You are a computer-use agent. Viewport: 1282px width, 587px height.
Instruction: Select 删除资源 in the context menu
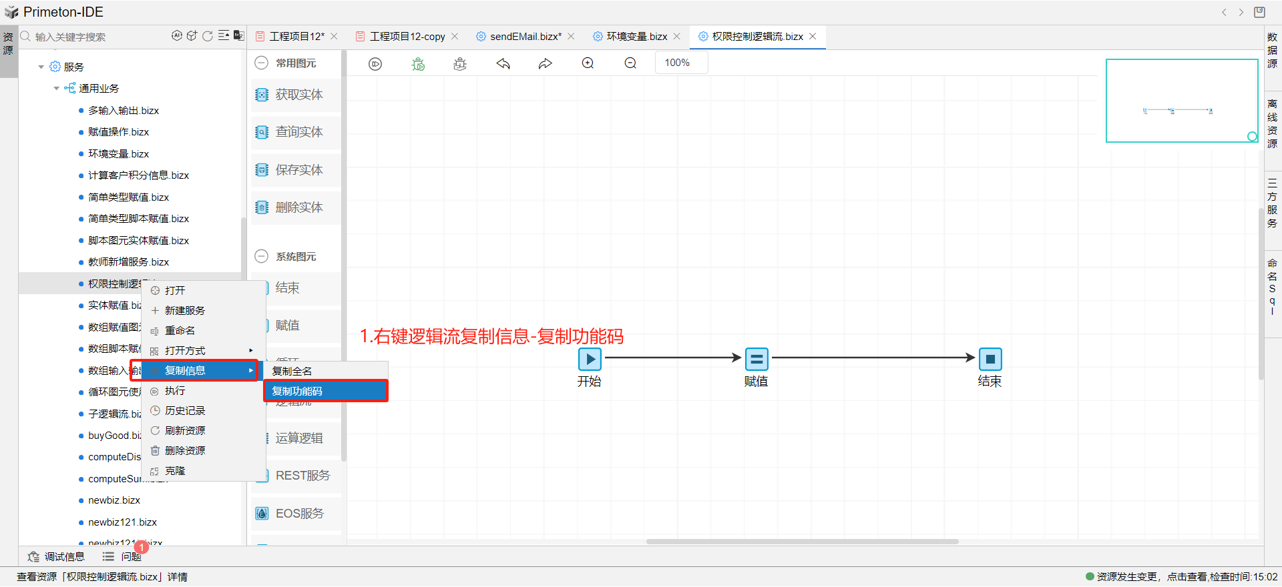pos(185,450)
